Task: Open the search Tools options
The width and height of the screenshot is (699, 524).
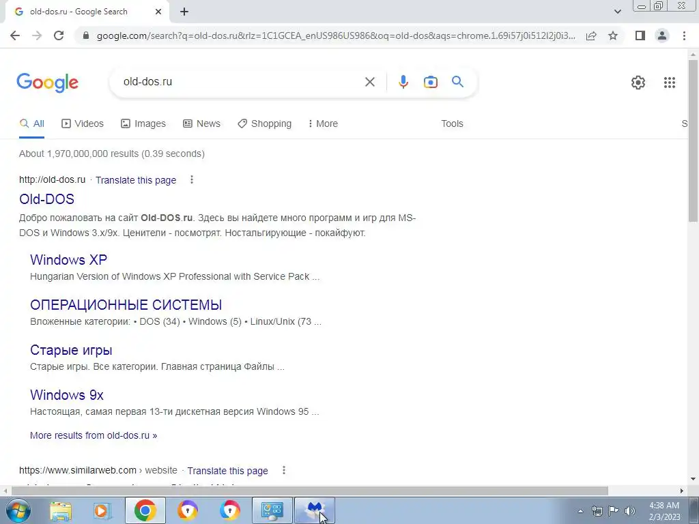Action: pyautogui.click(x=452, y=124)
